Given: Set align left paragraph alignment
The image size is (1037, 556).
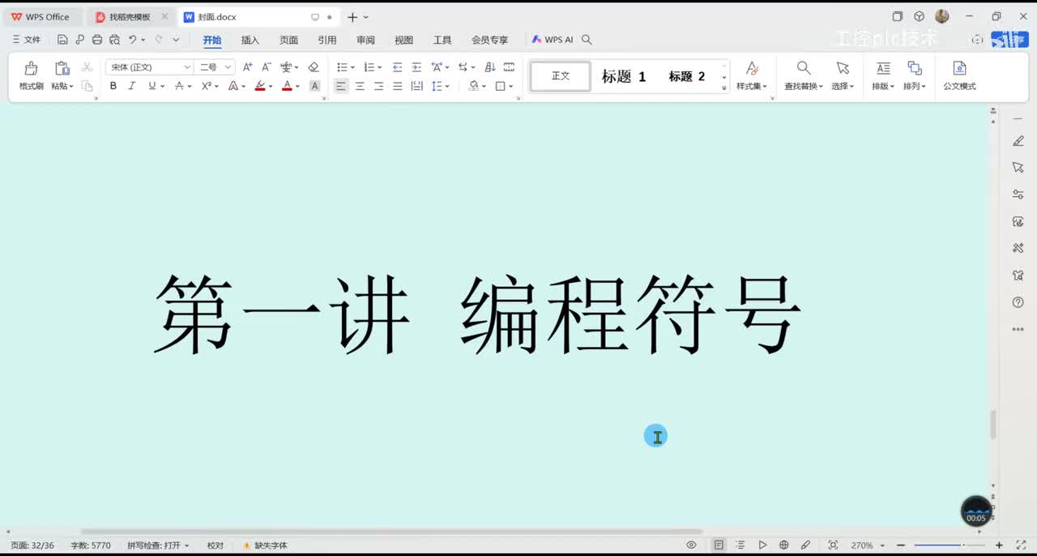Looking at the screenshot, I should 341,86.
